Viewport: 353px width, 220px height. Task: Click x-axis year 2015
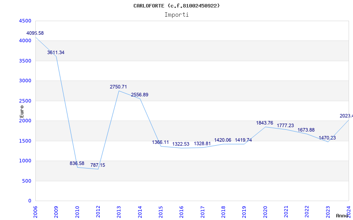point(161,212)
